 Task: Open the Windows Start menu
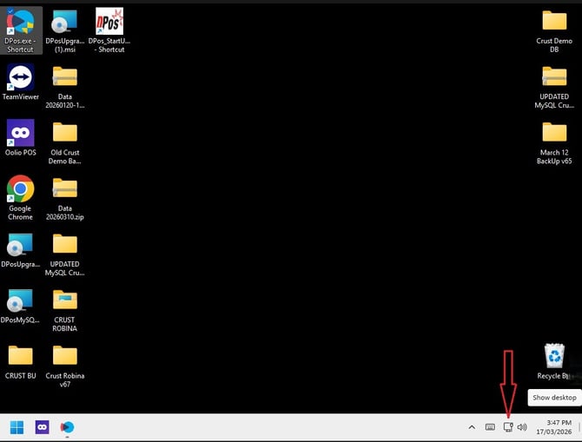tap(17, 427)
